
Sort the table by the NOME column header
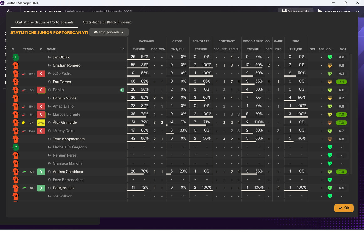(x=51, y=49)
